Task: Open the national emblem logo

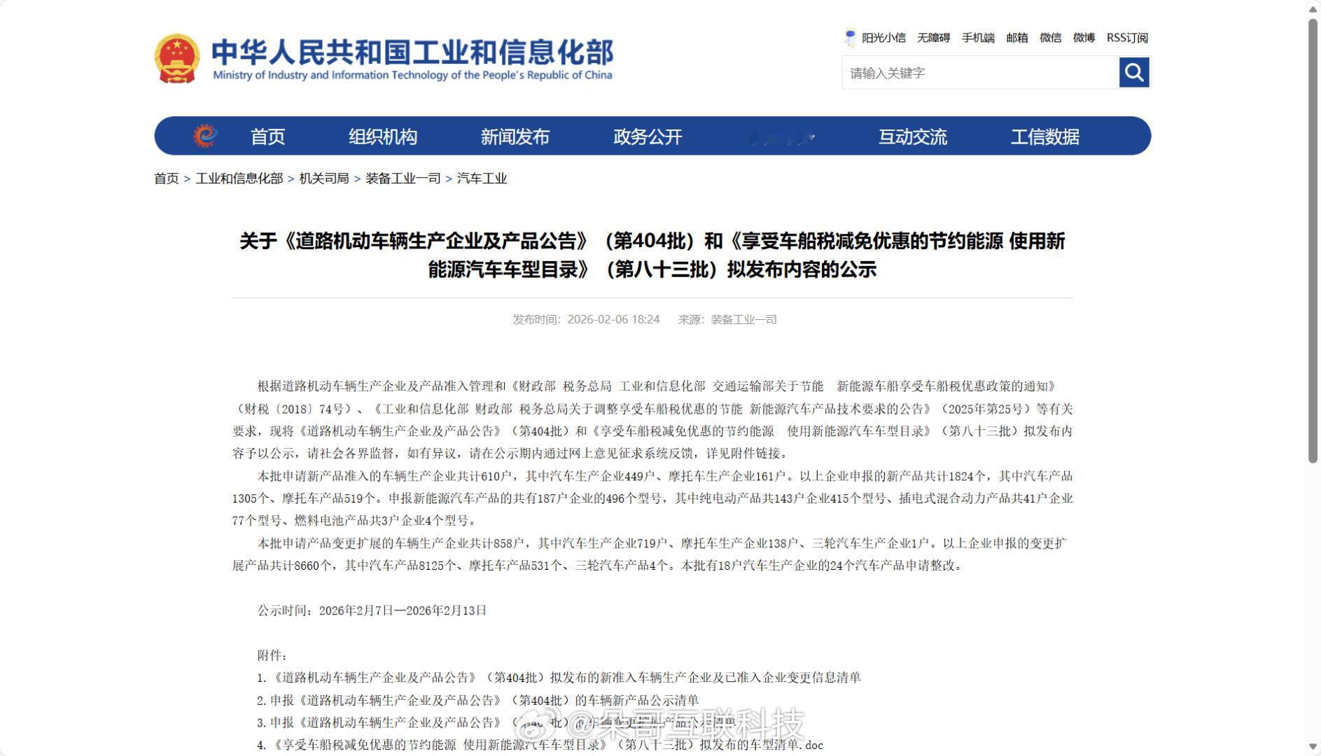Action: pos(177,59)
